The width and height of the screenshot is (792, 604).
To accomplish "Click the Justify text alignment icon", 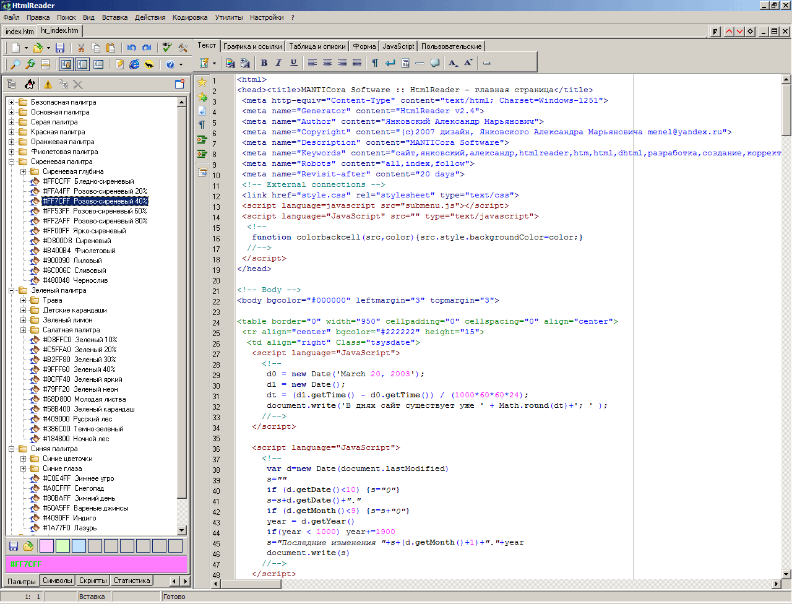I will [x=357, y=63].
